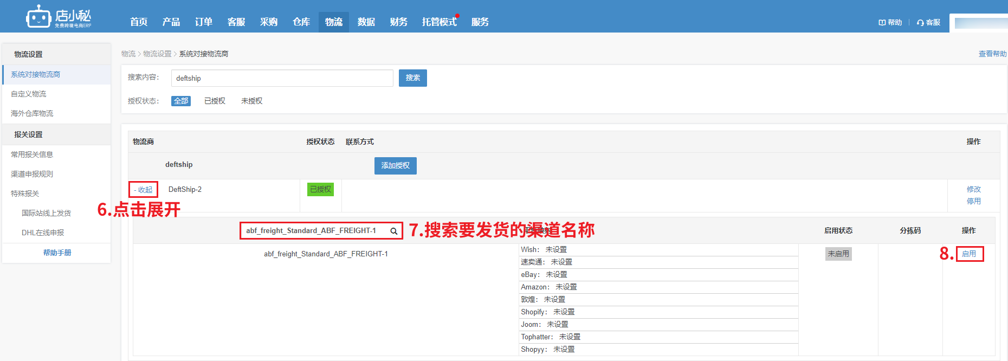Image resolution: width=1008 pixels, height=361 pixels.
Task: Open the 查看帮助 link
Action: [992, 54]
